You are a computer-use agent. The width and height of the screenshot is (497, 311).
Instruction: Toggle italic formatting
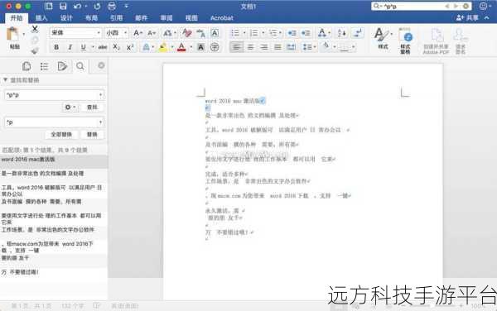[70, 47]
